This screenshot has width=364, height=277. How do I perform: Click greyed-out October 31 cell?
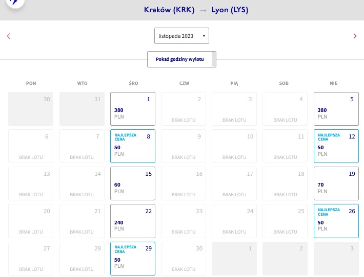[82, 109]
